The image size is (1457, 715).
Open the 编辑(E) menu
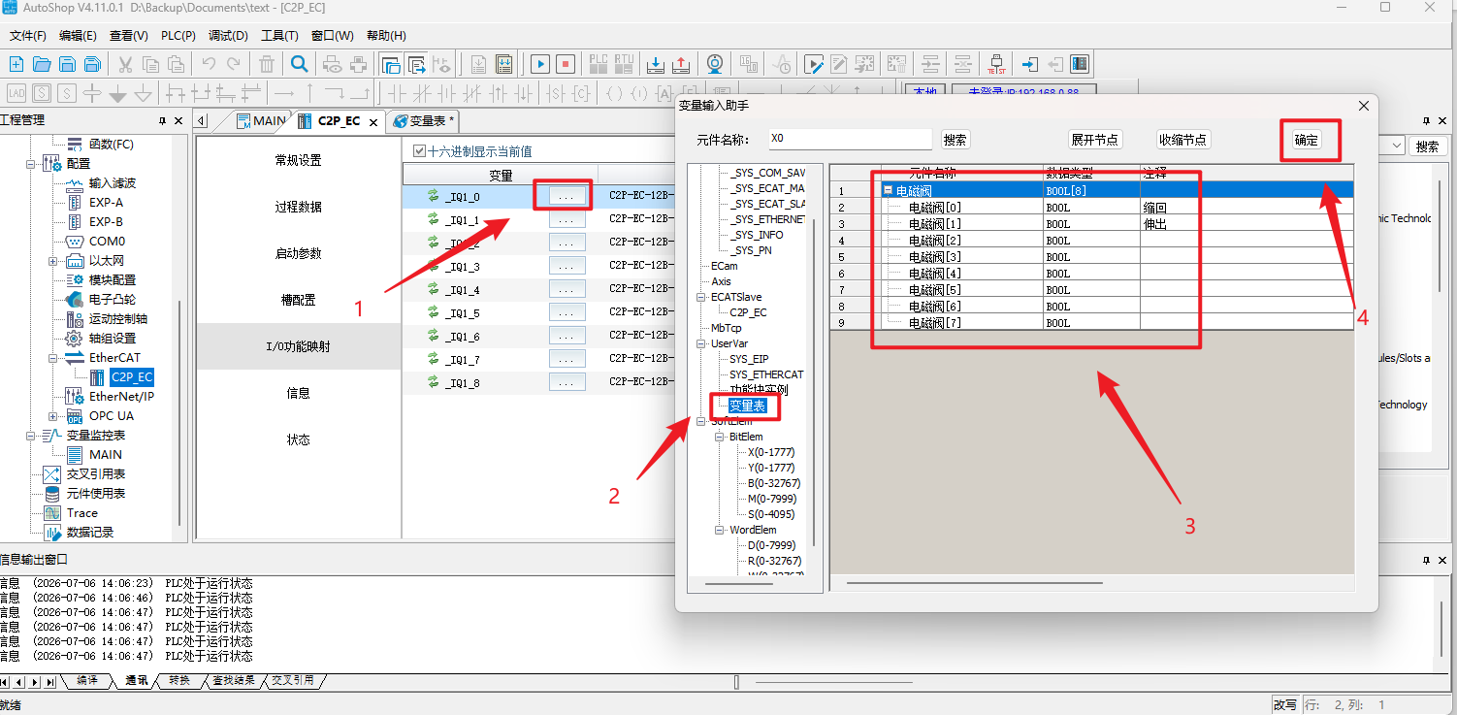pos(78,36)
